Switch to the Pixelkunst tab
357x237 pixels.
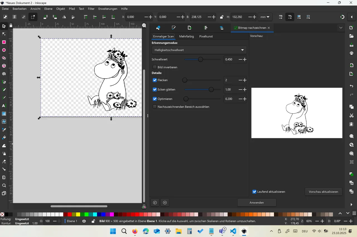206,36
